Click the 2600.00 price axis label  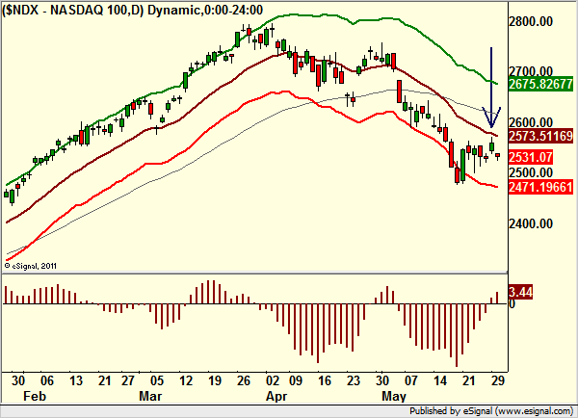531,122
